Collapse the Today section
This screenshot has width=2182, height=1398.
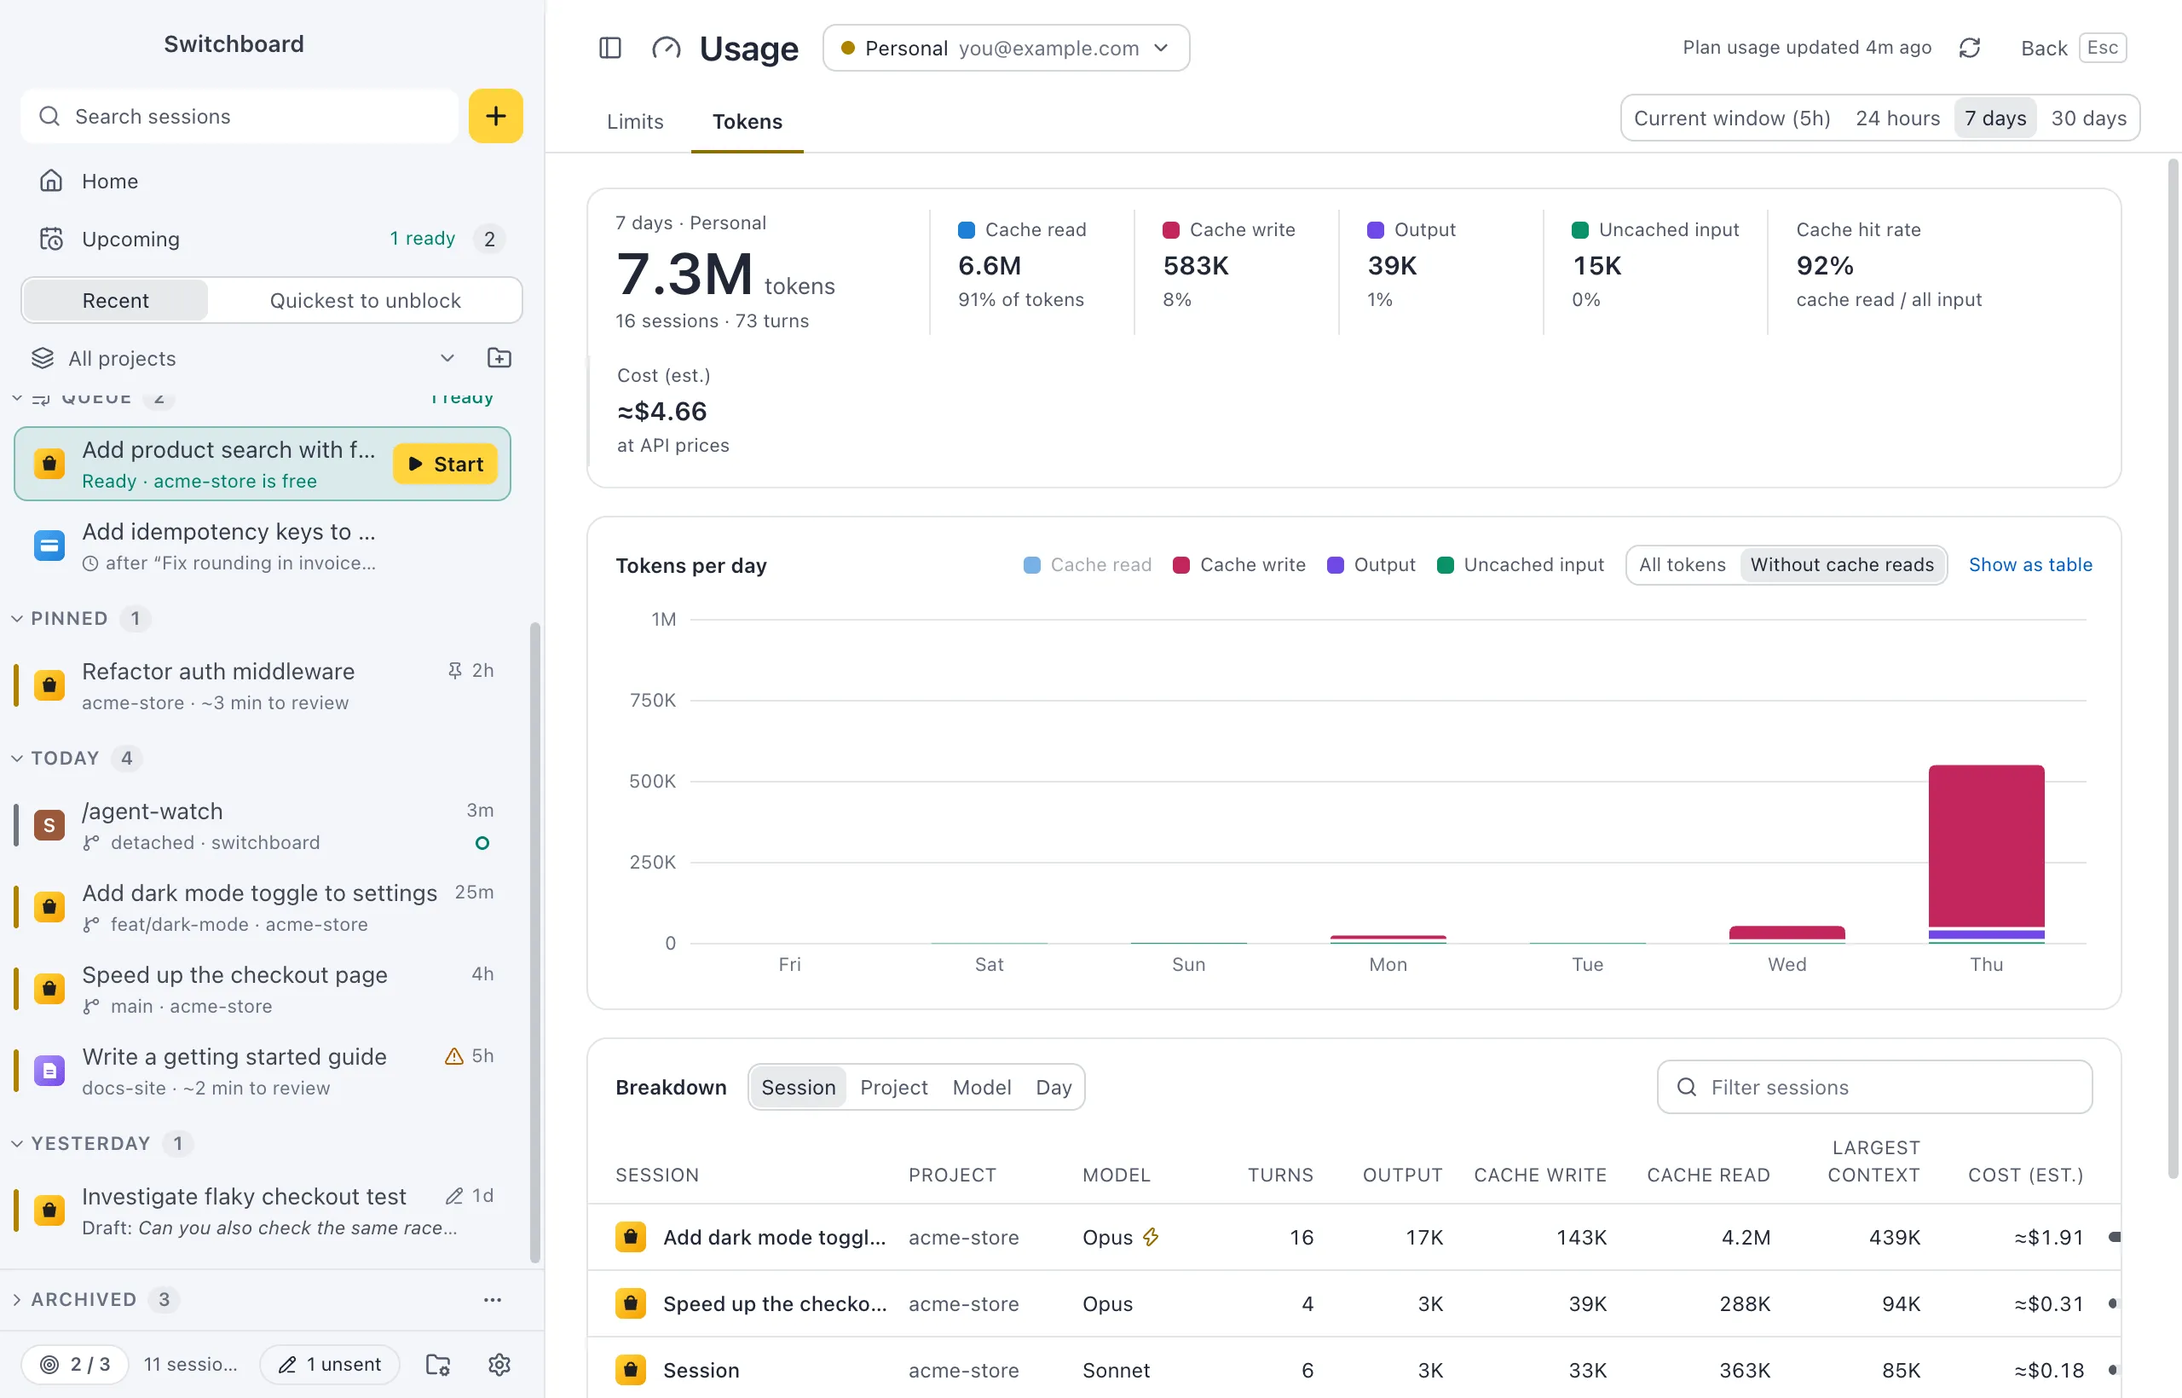click(x=16, y=758)
